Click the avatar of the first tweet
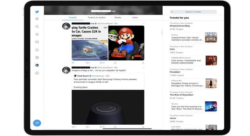 point(66,26)
